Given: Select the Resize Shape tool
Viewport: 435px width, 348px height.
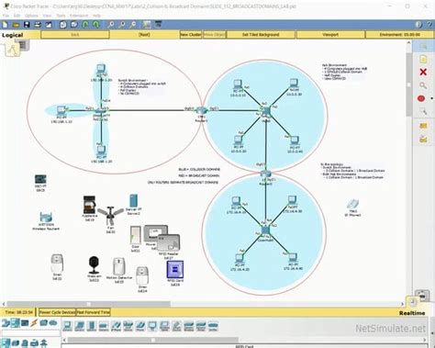Looking at the screenshot, I should pos(423,112).
